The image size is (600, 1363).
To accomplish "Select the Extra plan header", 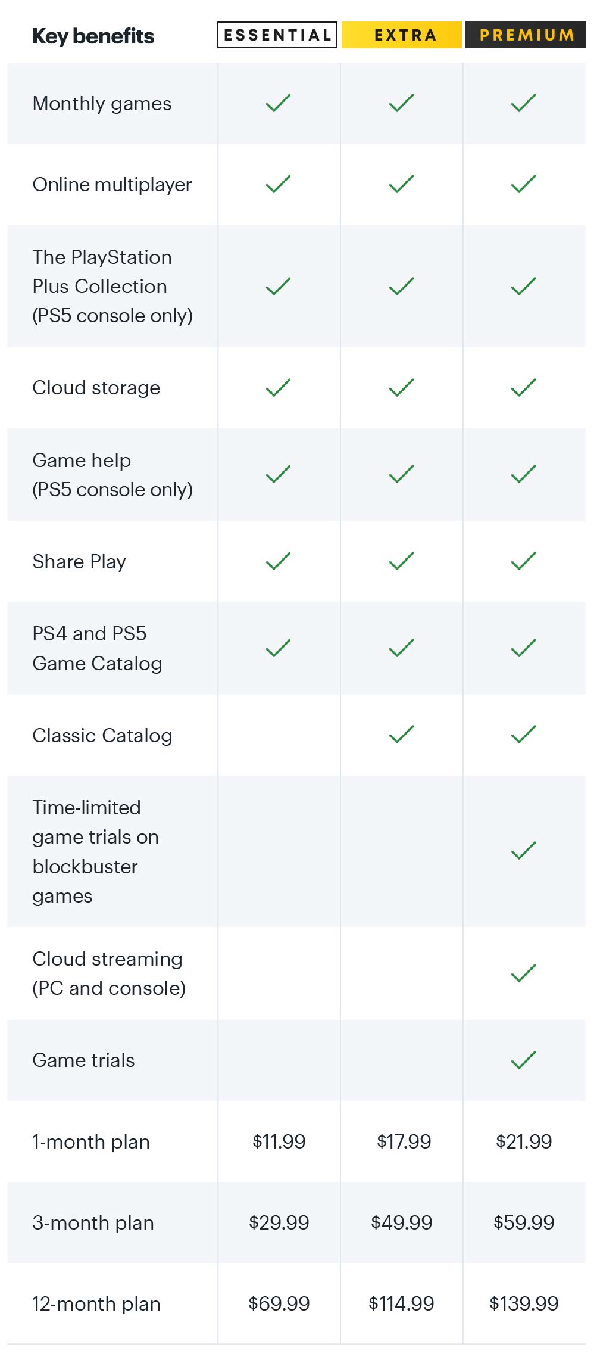I will [402, 35].
